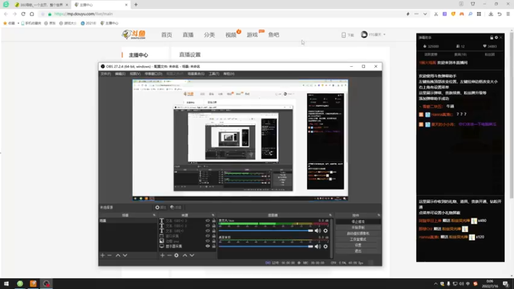This screenshot has width=514, height=289.
Task: Open settings gear for 麦克风/Aux mixer channel
Action: 326,231
